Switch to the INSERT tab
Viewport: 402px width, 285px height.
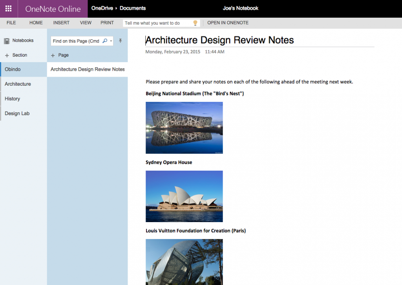pyautogui.click(x=61, y=23)
